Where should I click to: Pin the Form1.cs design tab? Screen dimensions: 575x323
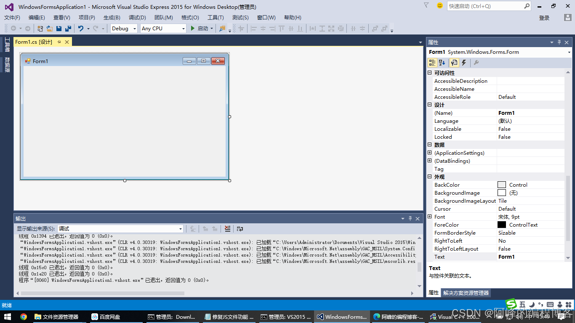pyautogui.click(x=59, y=42)
